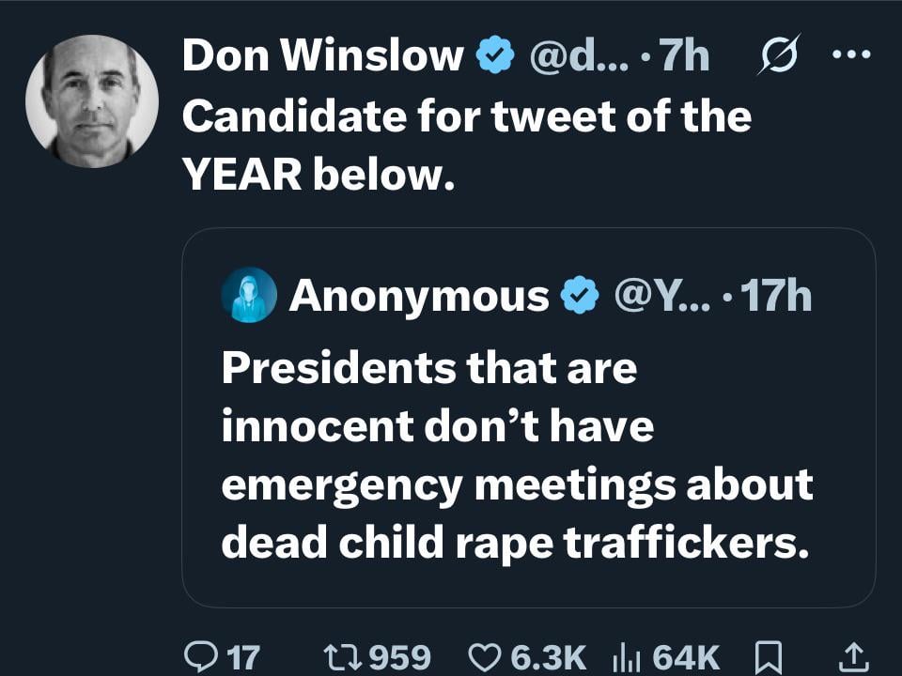Open Don Winslow's profile via his name
This screenshot has height=676, width=902.
322,57
